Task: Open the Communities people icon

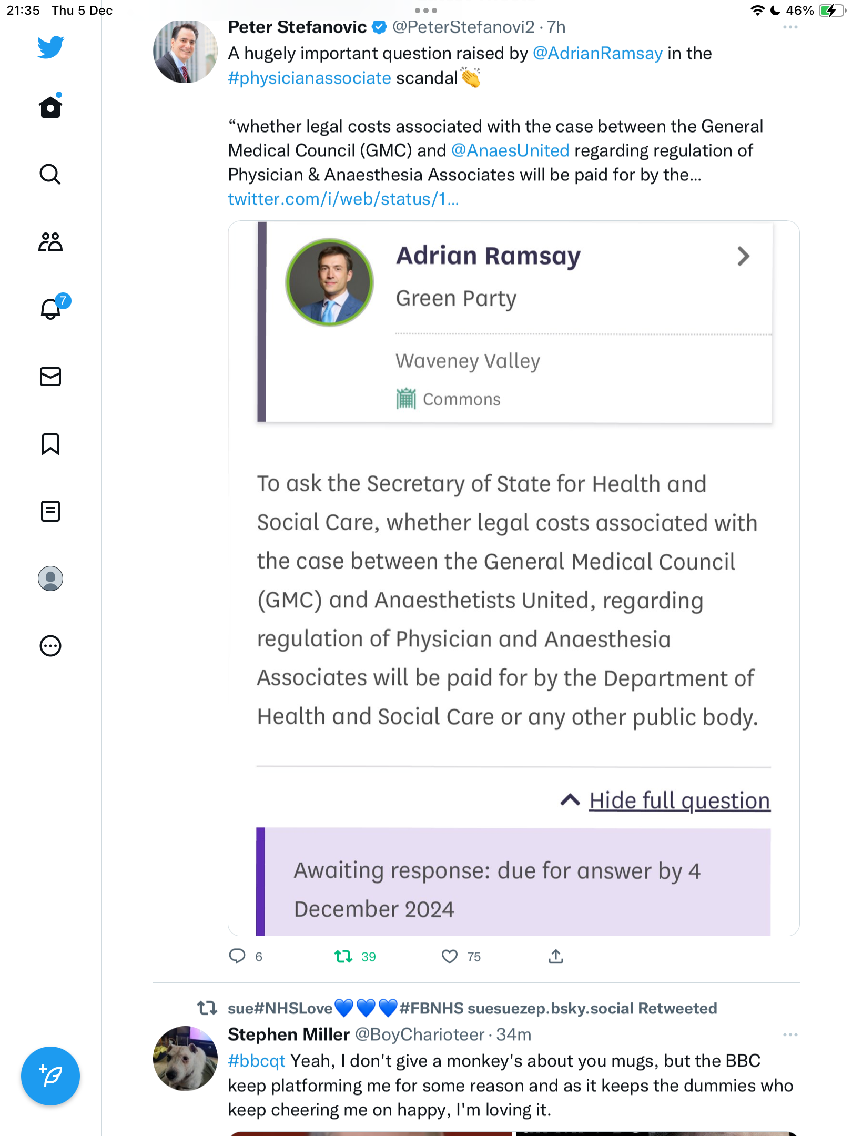Action: [50, 242]
